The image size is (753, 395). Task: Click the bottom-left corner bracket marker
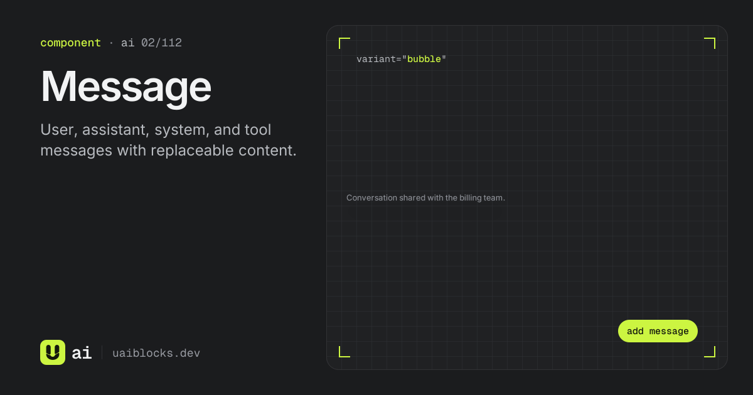(x=344, y=352)
